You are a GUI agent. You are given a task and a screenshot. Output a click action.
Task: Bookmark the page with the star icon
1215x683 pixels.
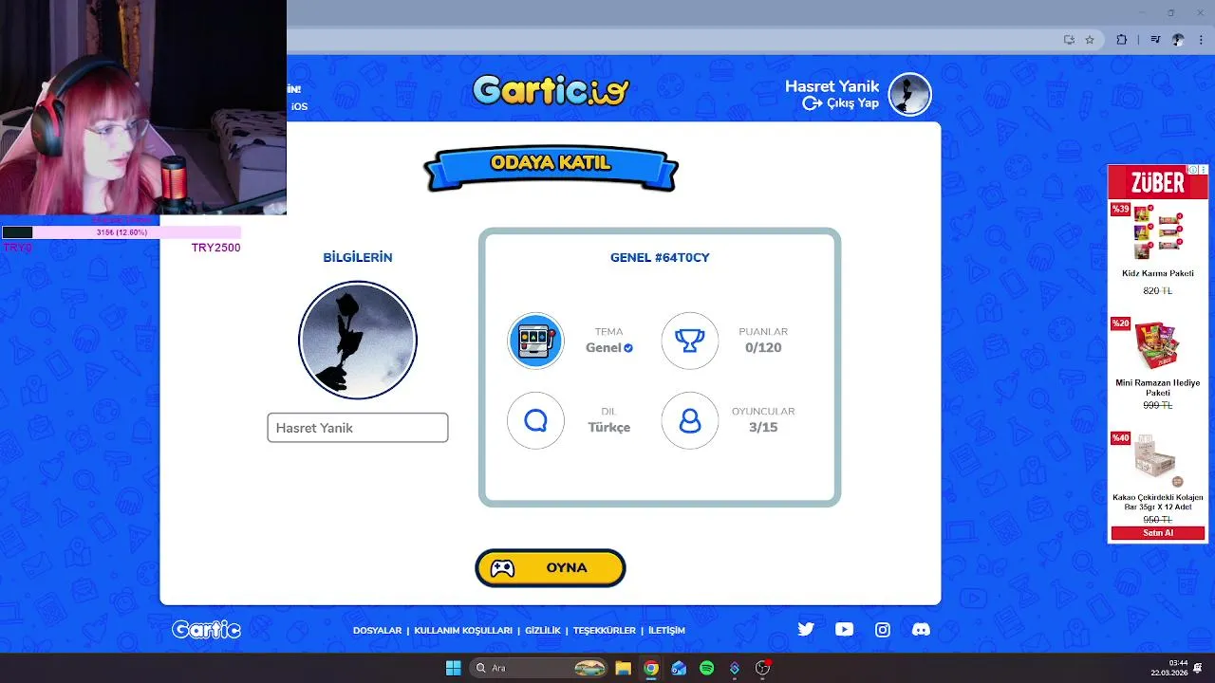pos(1090,40)
